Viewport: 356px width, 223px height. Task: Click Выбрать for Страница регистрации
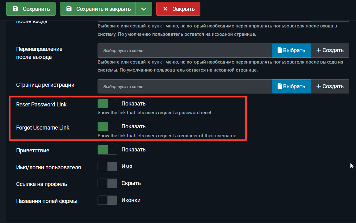click(291, 86)
